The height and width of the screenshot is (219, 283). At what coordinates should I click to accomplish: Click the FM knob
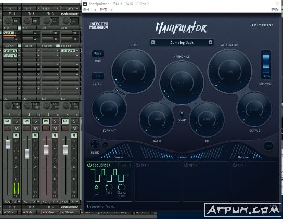pyautogui.click(x=207, y=119)
